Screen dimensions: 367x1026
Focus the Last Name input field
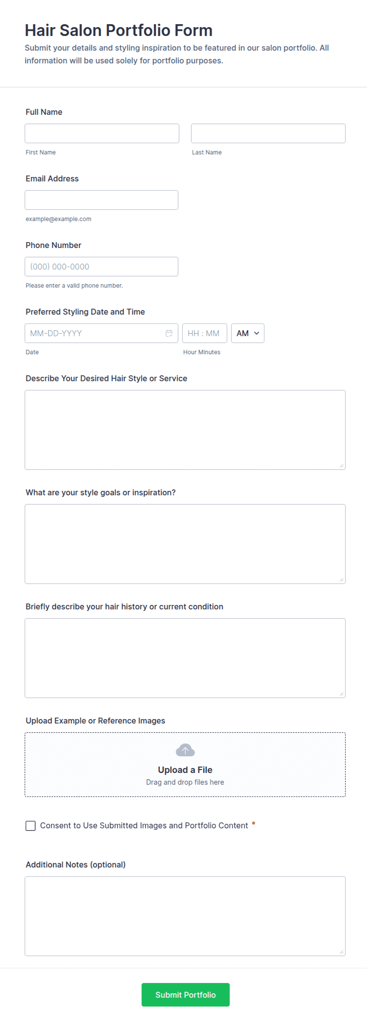click(x=268, y=133)
